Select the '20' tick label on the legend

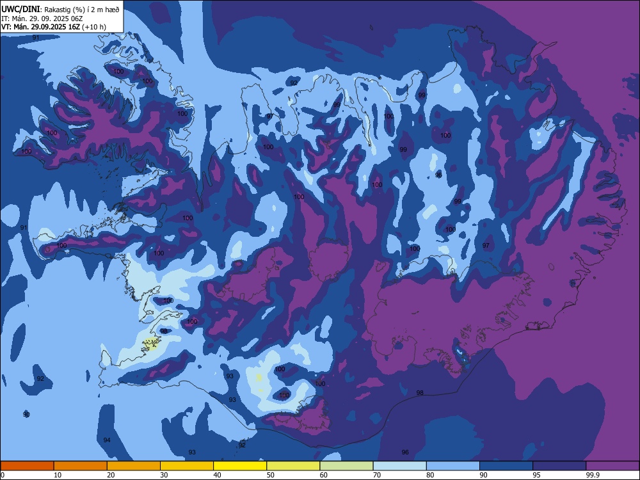tap(111, 475)
